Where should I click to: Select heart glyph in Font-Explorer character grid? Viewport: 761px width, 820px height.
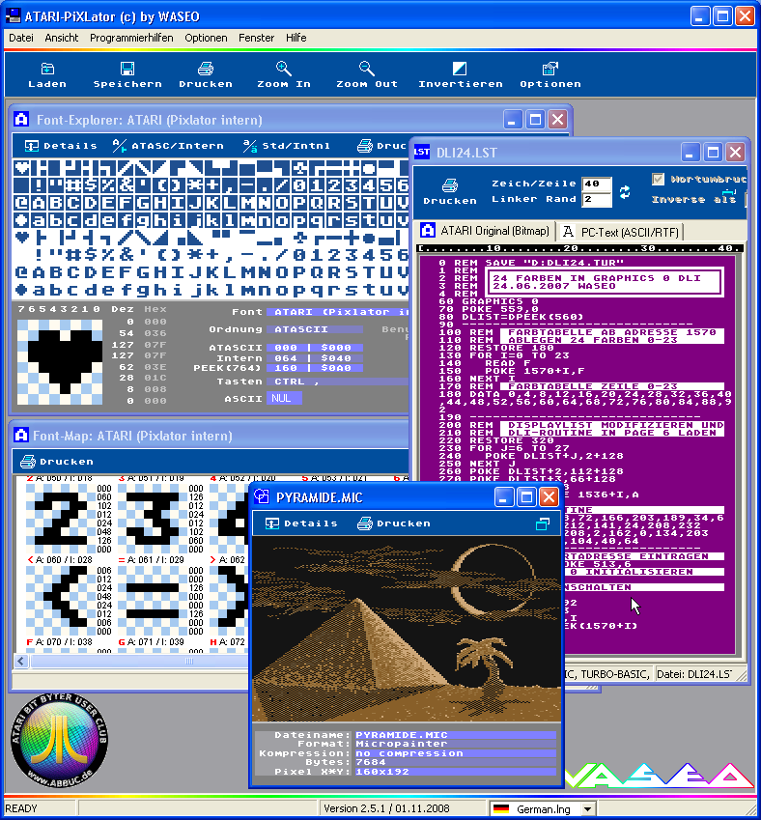(x=21, y=168)
